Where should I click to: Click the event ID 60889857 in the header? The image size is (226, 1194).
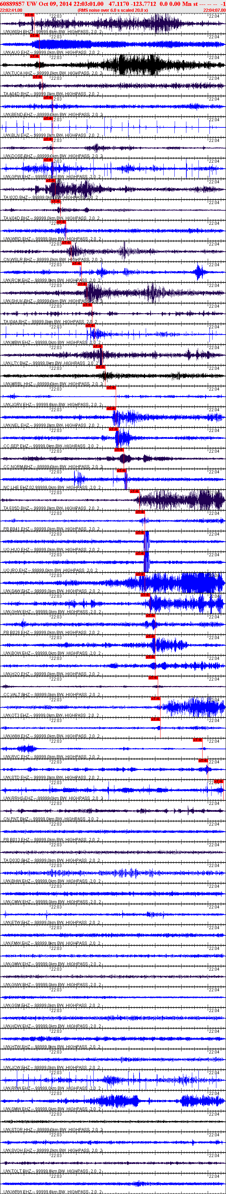tap(13, 4)
